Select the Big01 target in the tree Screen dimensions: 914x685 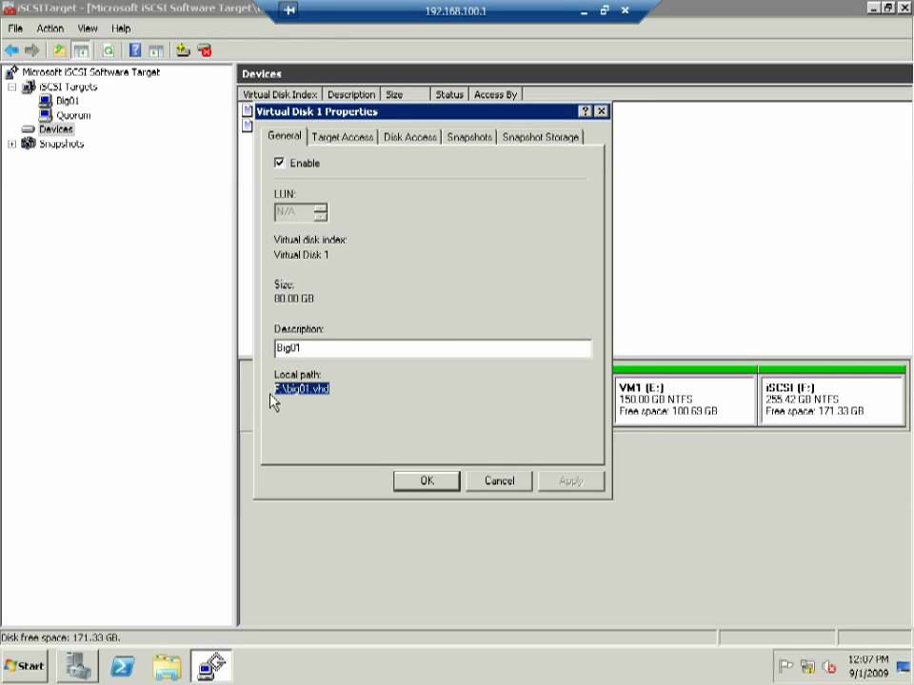point(68,101)
